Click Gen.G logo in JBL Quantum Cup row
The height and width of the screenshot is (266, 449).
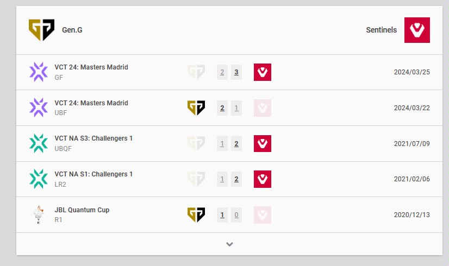[196, 215]
